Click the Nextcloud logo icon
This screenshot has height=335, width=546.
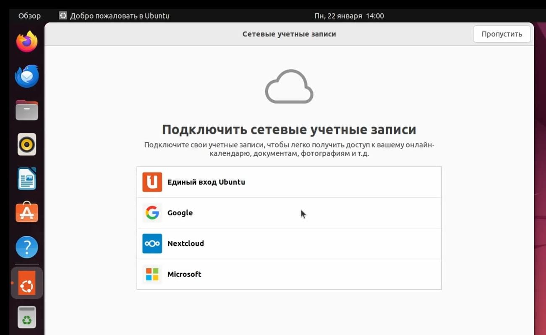[152, 243]
